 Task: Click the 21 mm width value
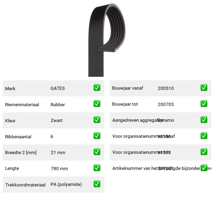[58, 152]
